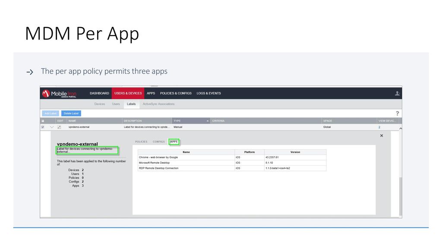
Task: Open the USERS & DEVICES menu
Action: [128, 93]
